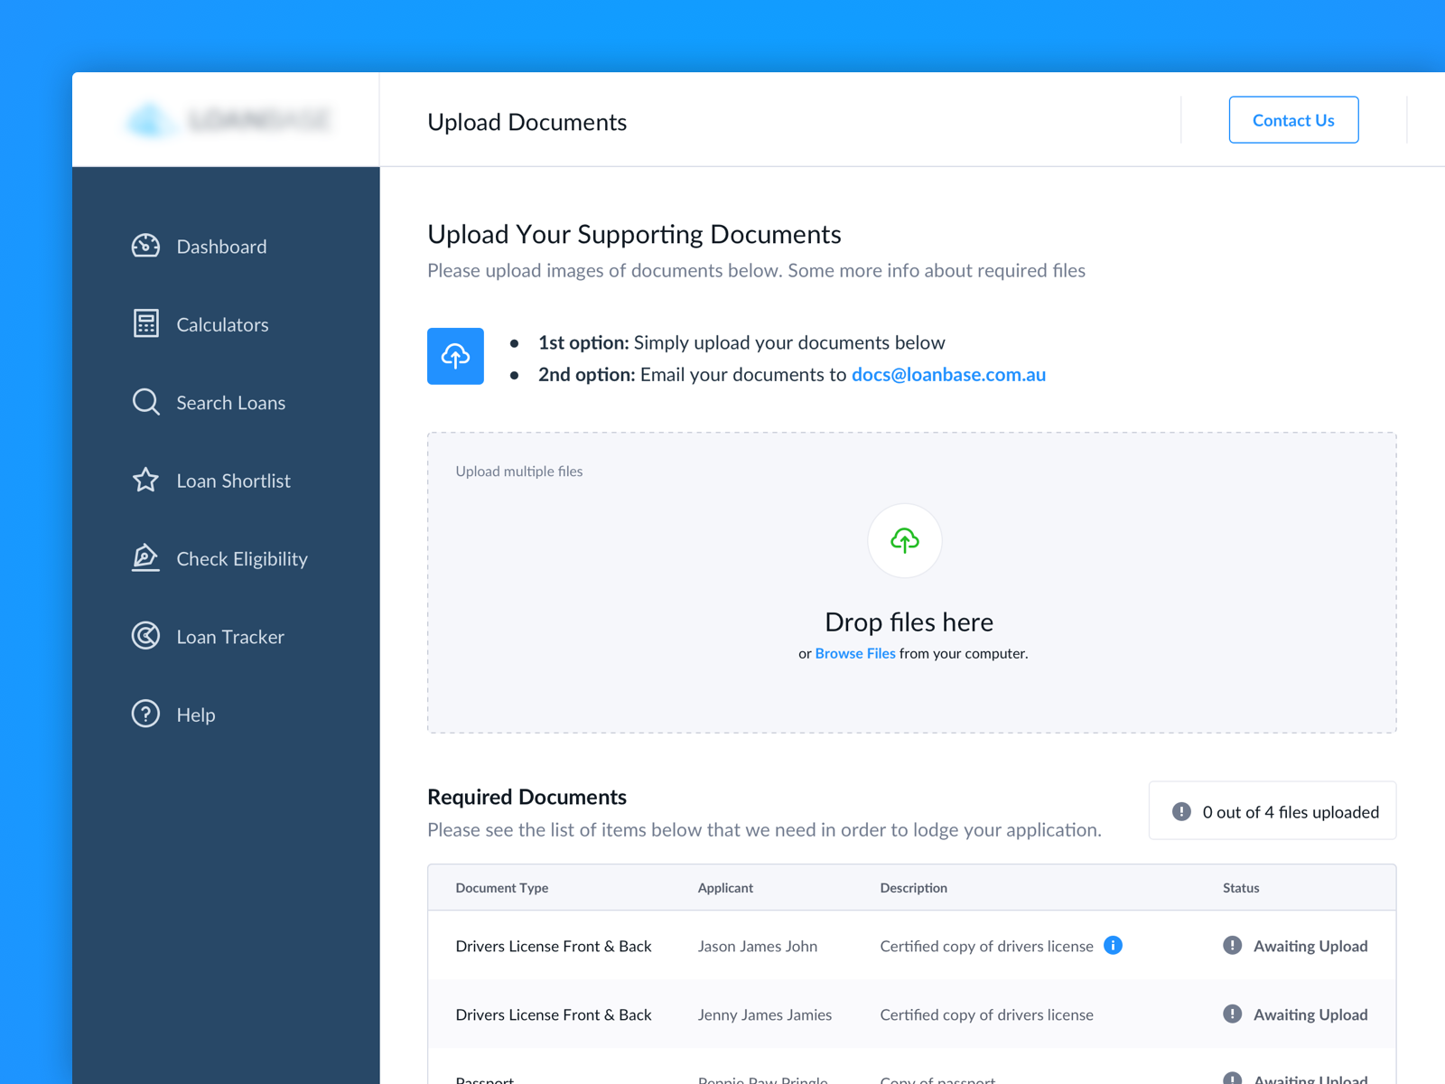This screenshot has height=1084, width=1445.
Task: Open Search Loans via magnifier icon
Action: [145, 402]
